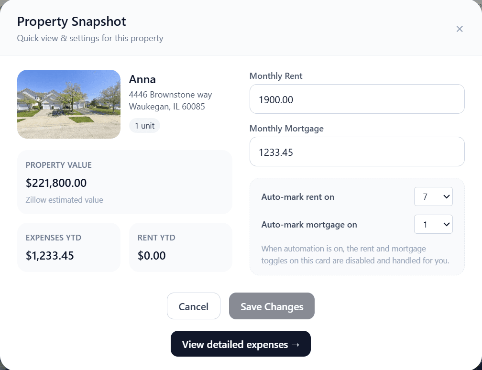Select View detailed expenses

240,344
